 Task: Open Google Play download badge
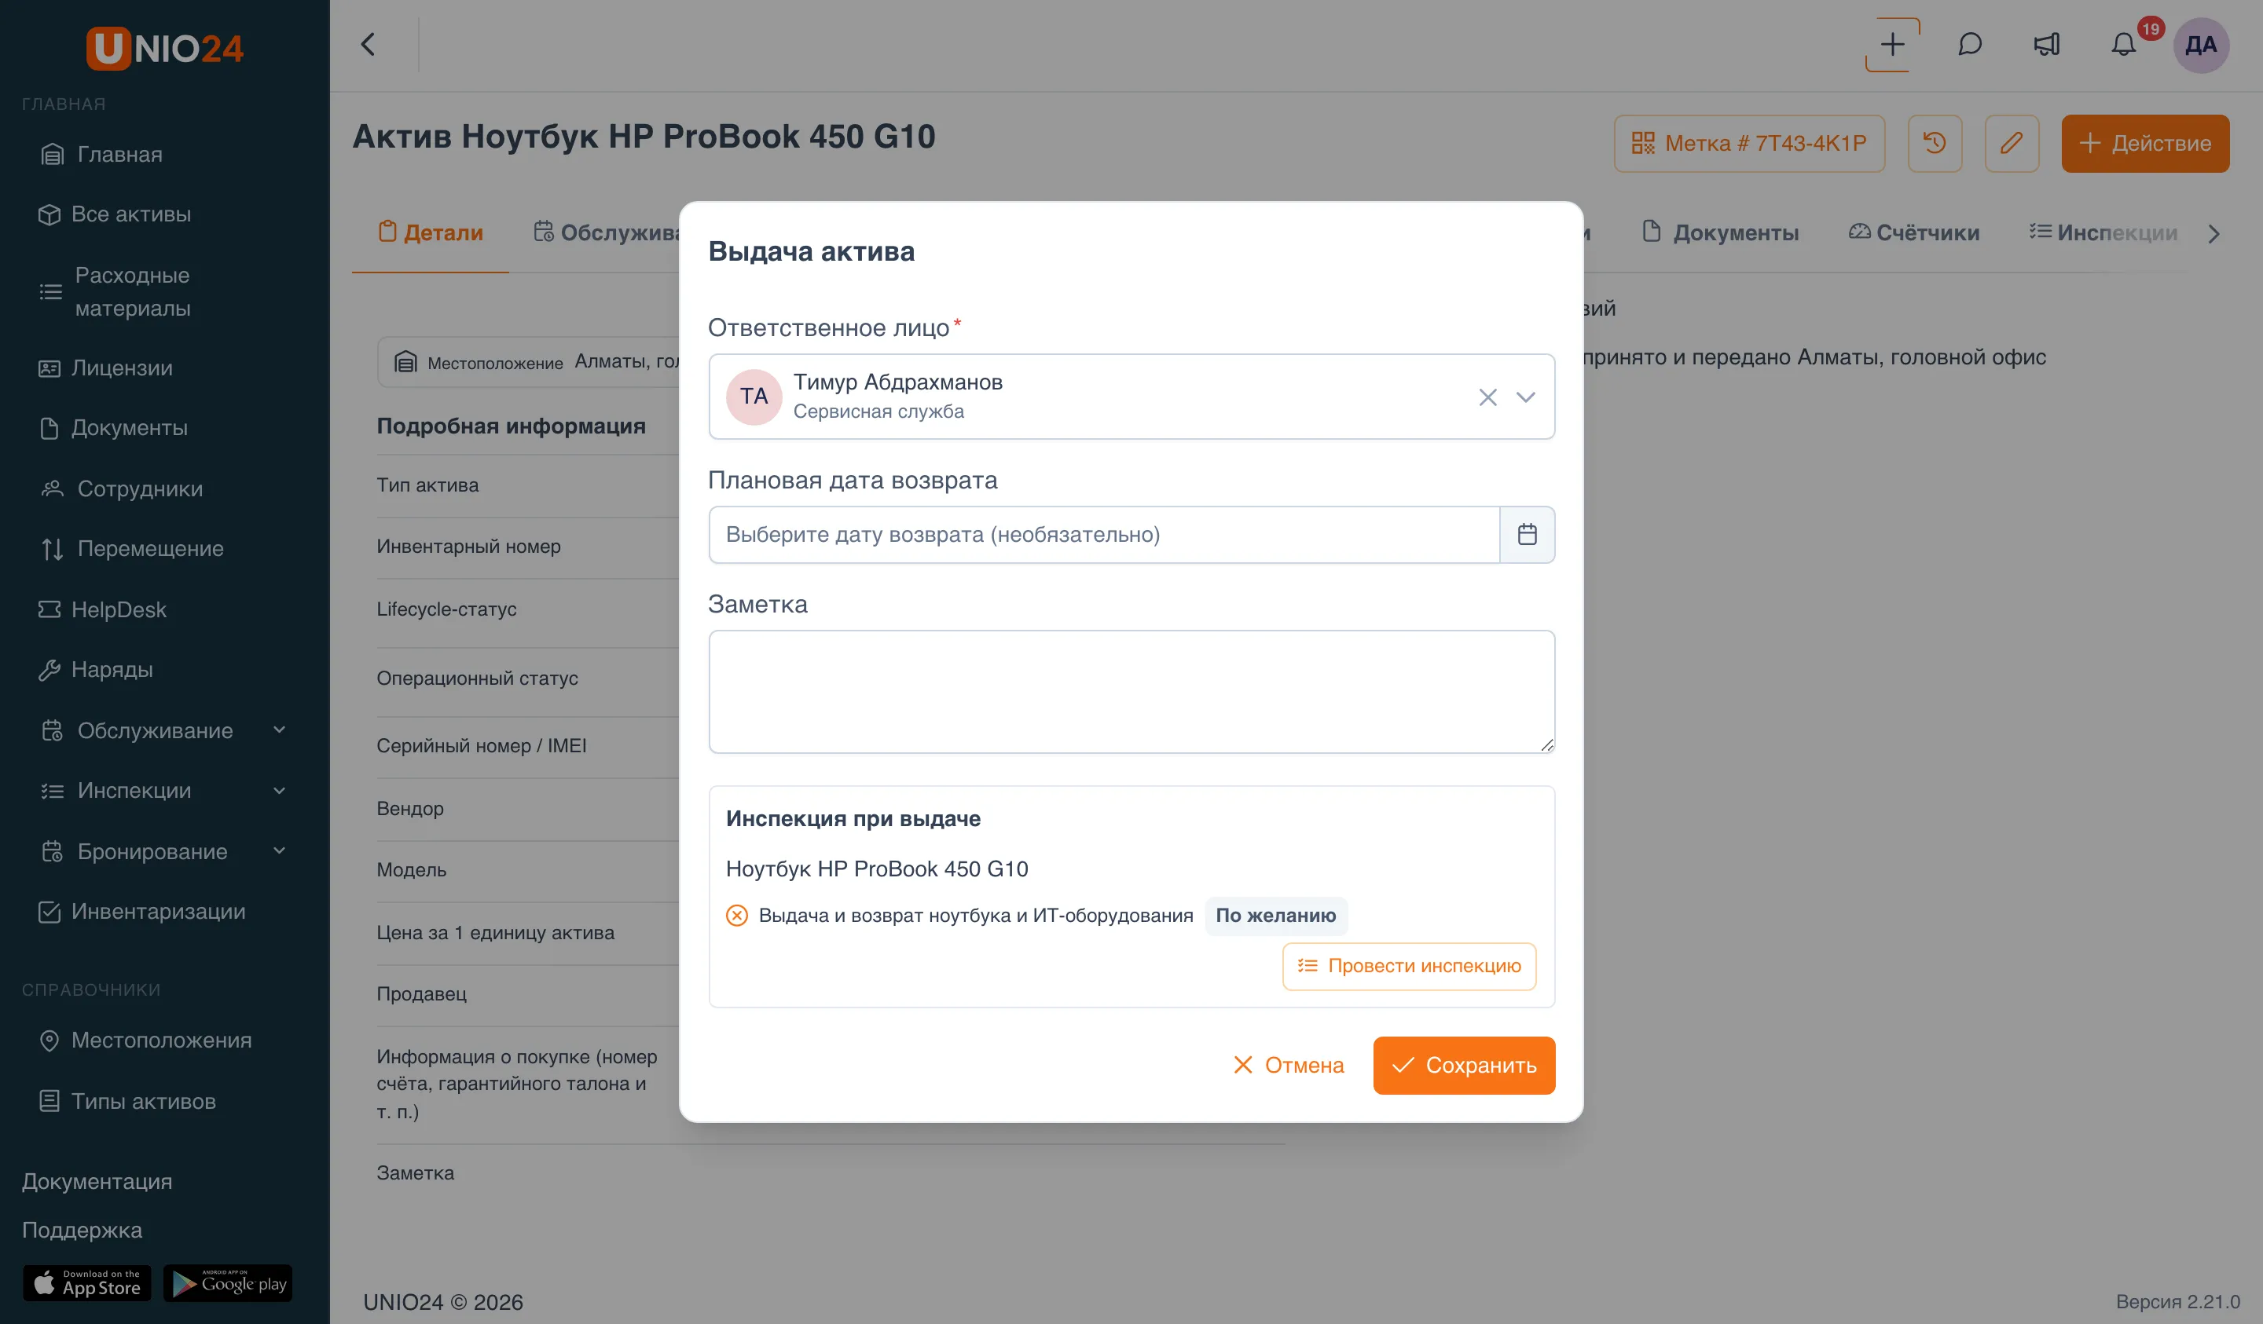point(228,1282)
